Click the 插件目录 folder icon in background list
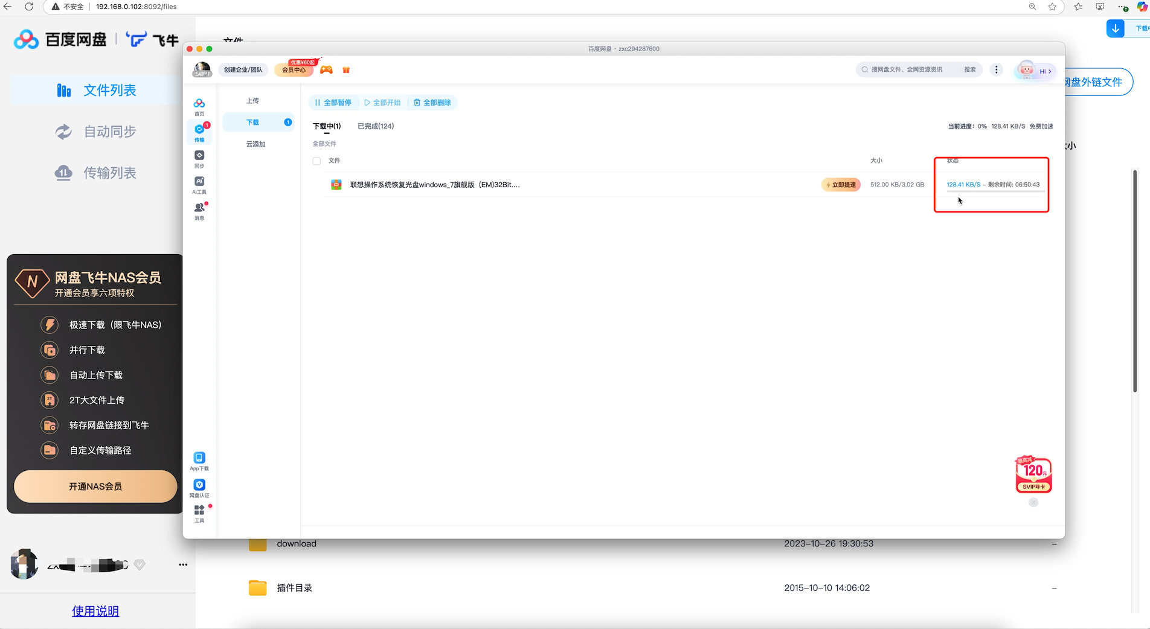Screen dimensions: 1150x629 (258, 588)
